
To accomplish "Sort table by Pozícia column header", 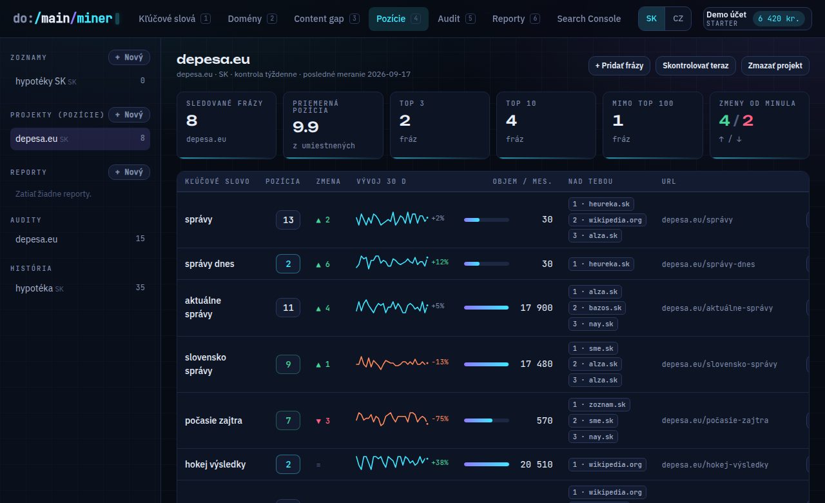I will tap(283, 181).
